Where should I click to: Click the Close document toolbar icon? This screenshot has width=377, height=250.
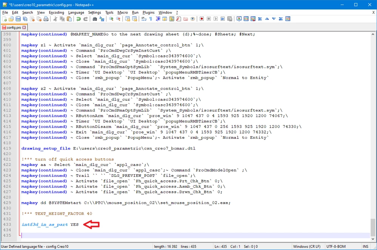pos(32,19)
